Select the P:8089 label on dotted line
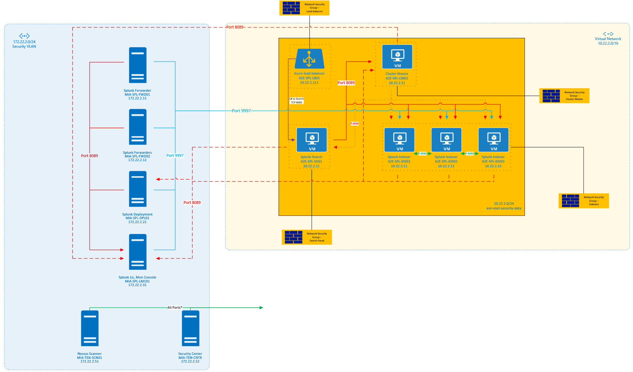The width and height of the screenshot is (633, 372). click(x=355, y=123)
